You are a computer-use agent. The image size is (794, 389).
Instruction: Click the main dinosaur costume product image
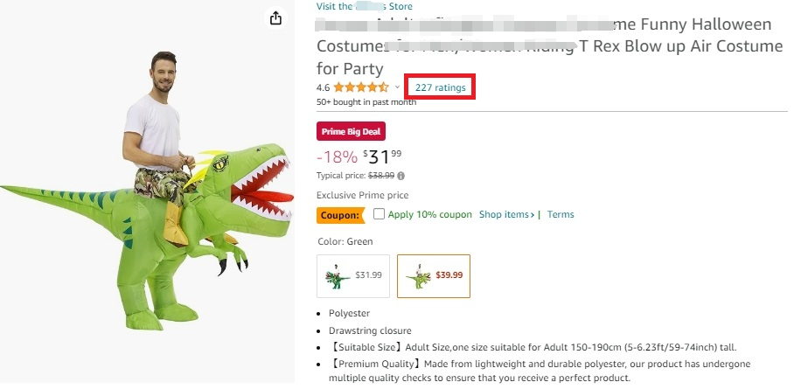[147, 201]
